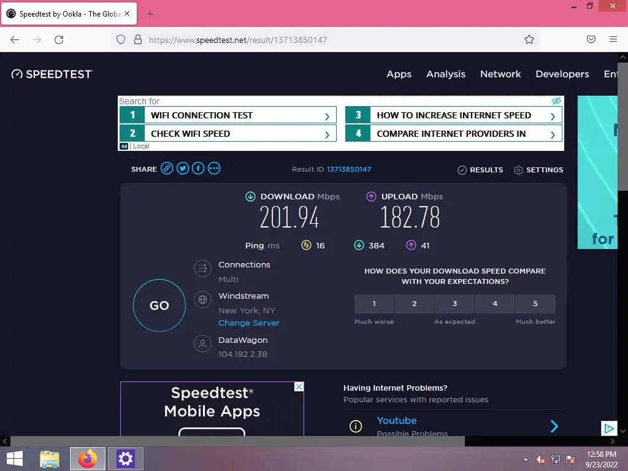Click the download latency icon beside 384
The image size is (628, 471).
click(359, 245)
